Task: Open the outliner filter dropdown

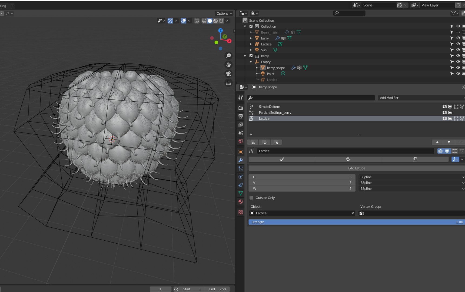Action: coord(455,13)
